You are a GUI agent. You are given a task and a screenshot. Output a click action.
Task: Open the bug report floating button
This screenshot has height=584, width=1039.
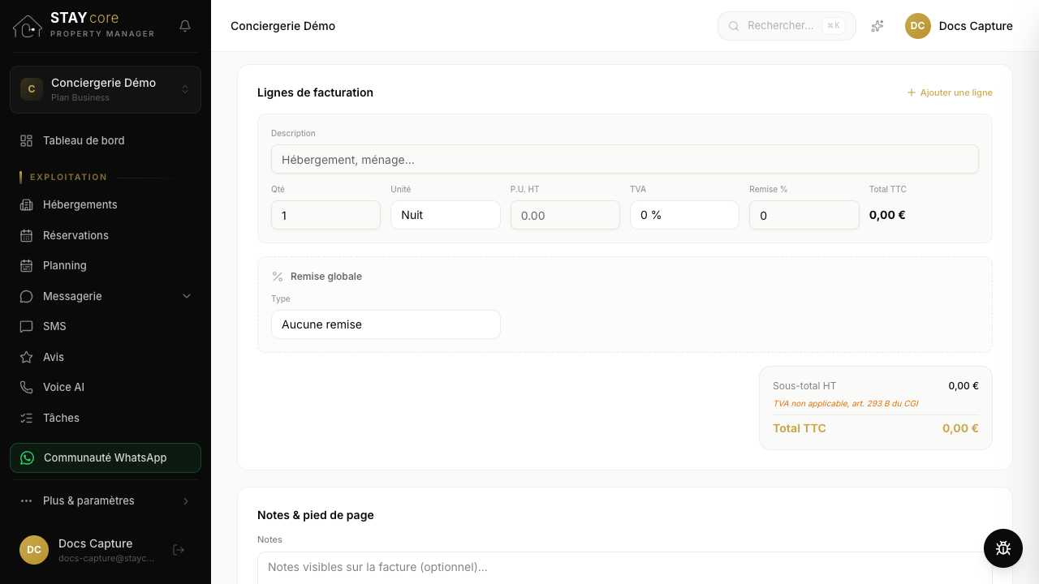tap(1003, 548)
